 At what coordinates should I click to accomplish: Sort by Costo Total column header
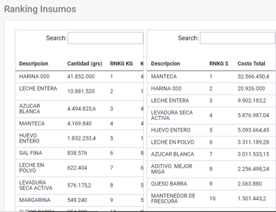pyautogui.click(x=251, y=64)
